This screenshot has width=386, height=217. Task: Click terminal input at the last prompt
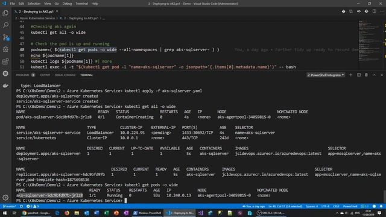point(125,201)
